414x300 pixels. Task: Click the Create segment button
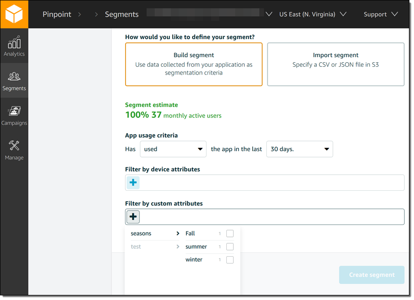372,275
